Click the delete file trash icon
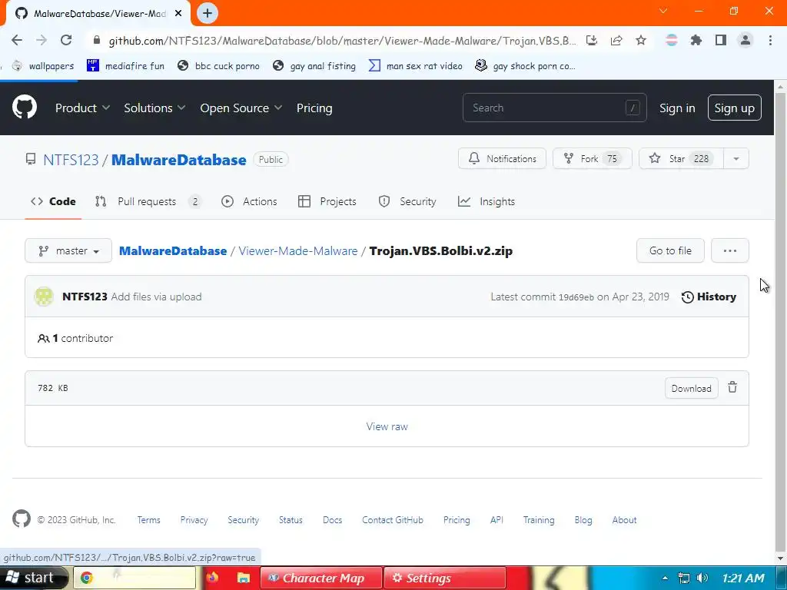 coord(732,387)
